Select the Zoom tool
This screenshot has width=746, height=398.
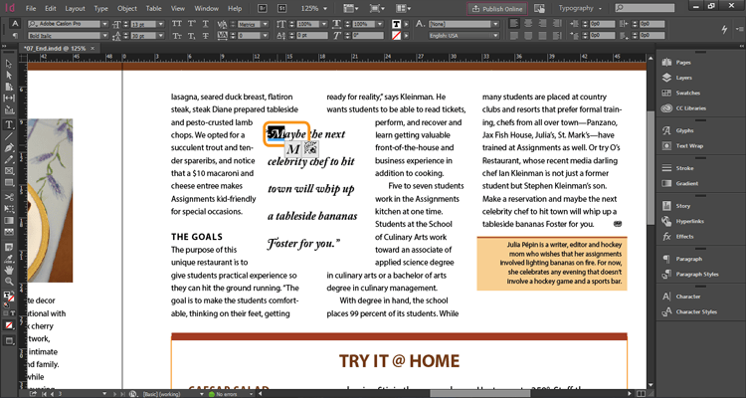(9, 282)
